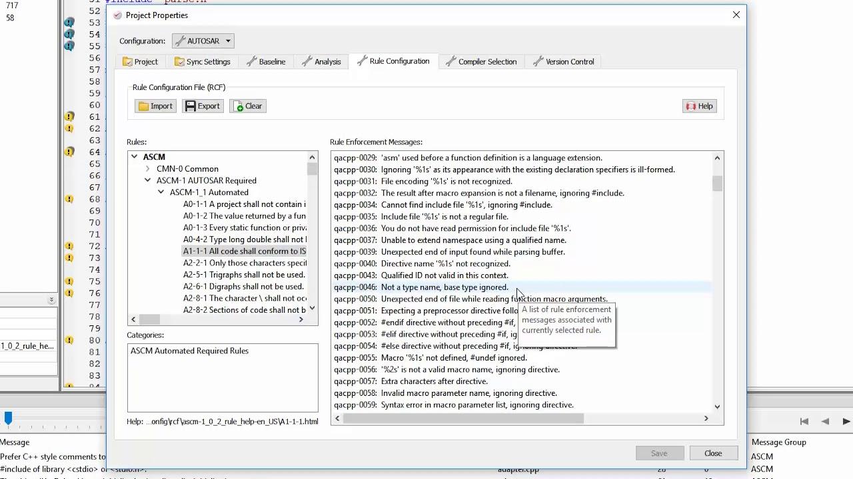Click the warning marker on editor line 76
853x479 pixels.
pyautogui.click(x=69, y=293)
